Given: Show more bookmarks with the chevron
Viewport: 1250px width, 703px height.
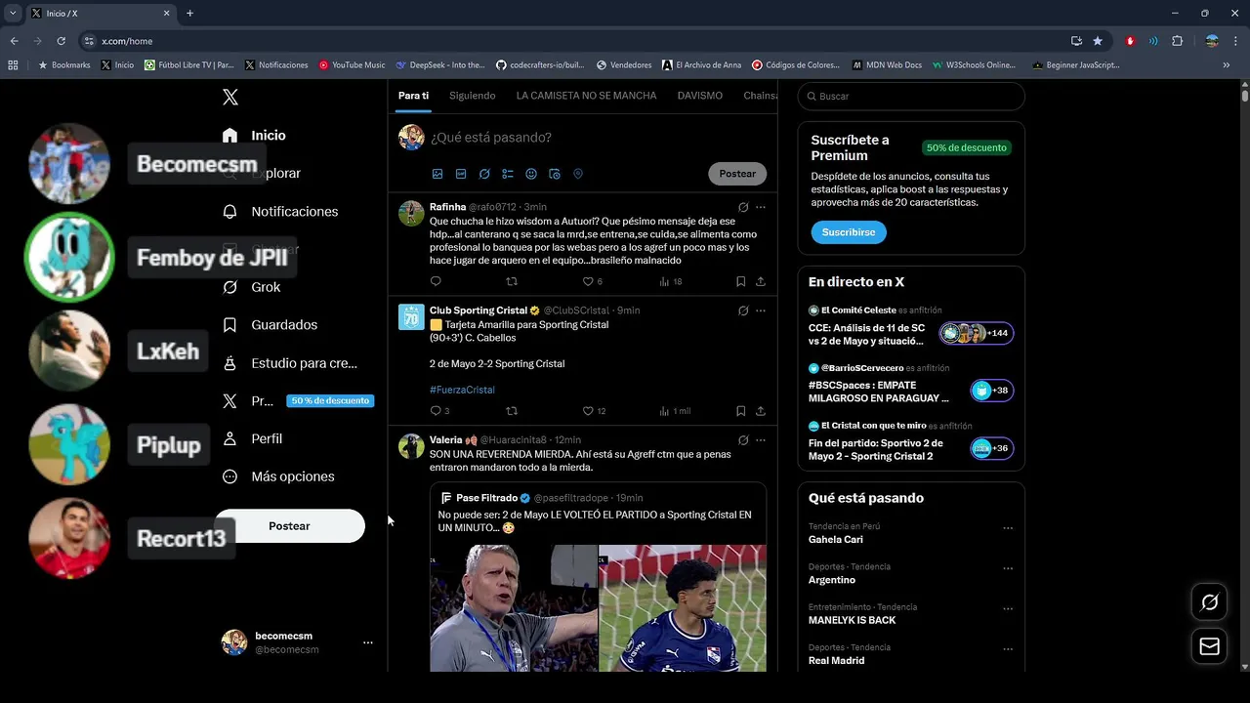Looking at the screenshot, I should [x=1227, y=65].
